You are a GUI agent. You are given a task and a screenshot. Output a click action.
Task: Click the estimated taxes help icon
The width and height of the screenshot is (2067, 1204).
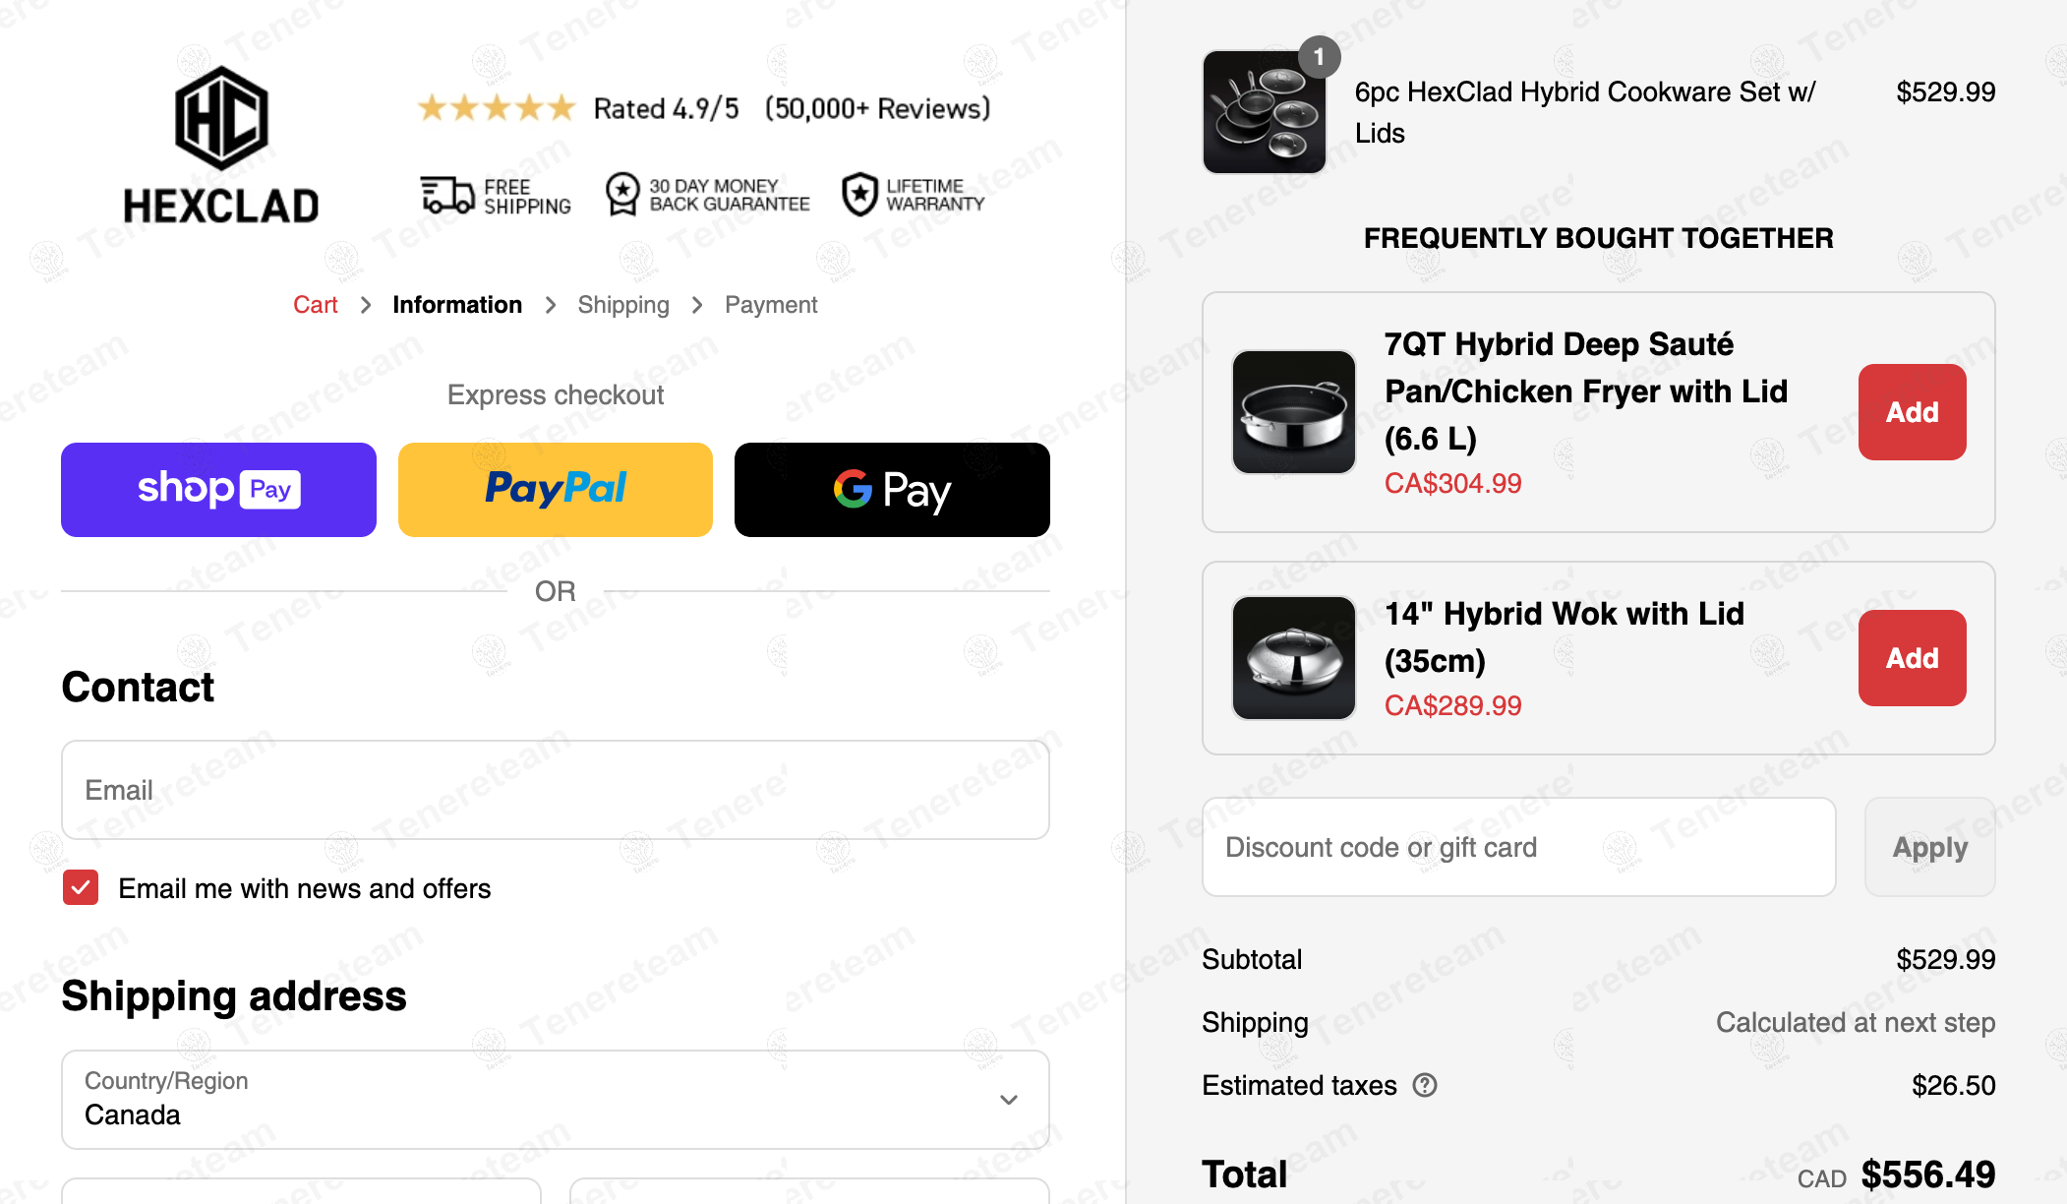pos(1425,1085)
